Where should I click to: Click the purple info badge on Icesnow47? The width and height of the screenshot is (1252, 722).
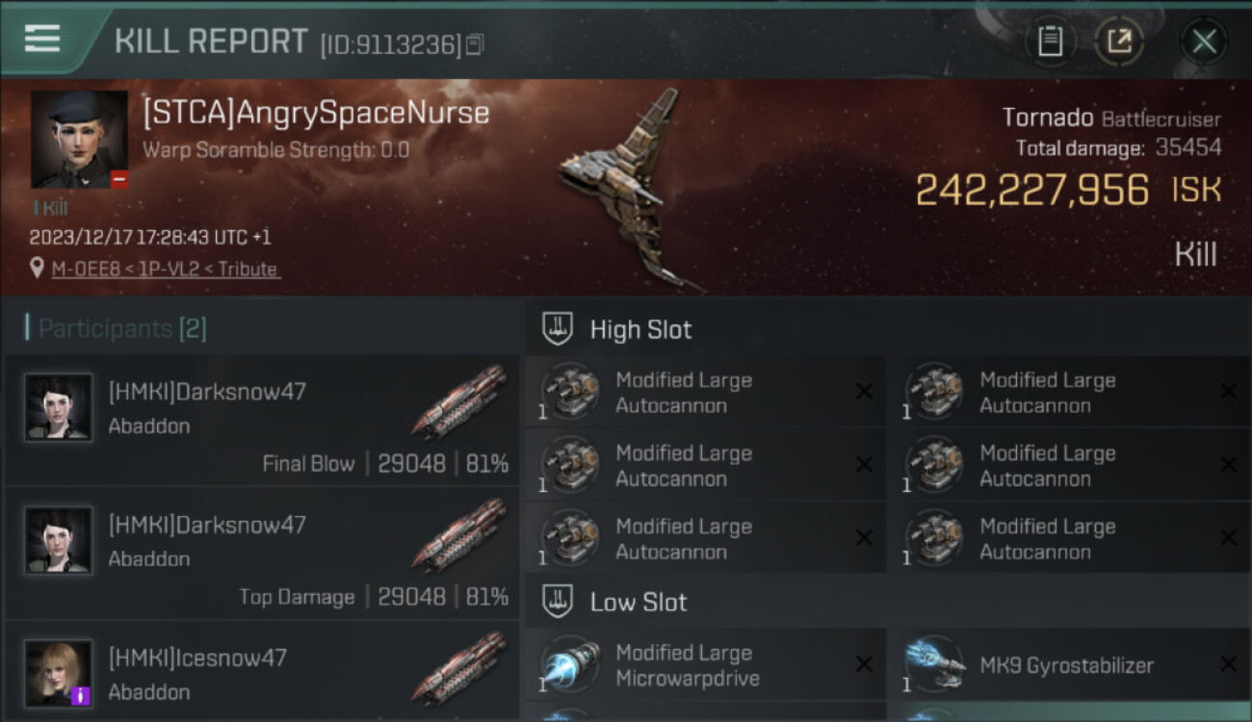pyautogui.click(x=81, y=695)
